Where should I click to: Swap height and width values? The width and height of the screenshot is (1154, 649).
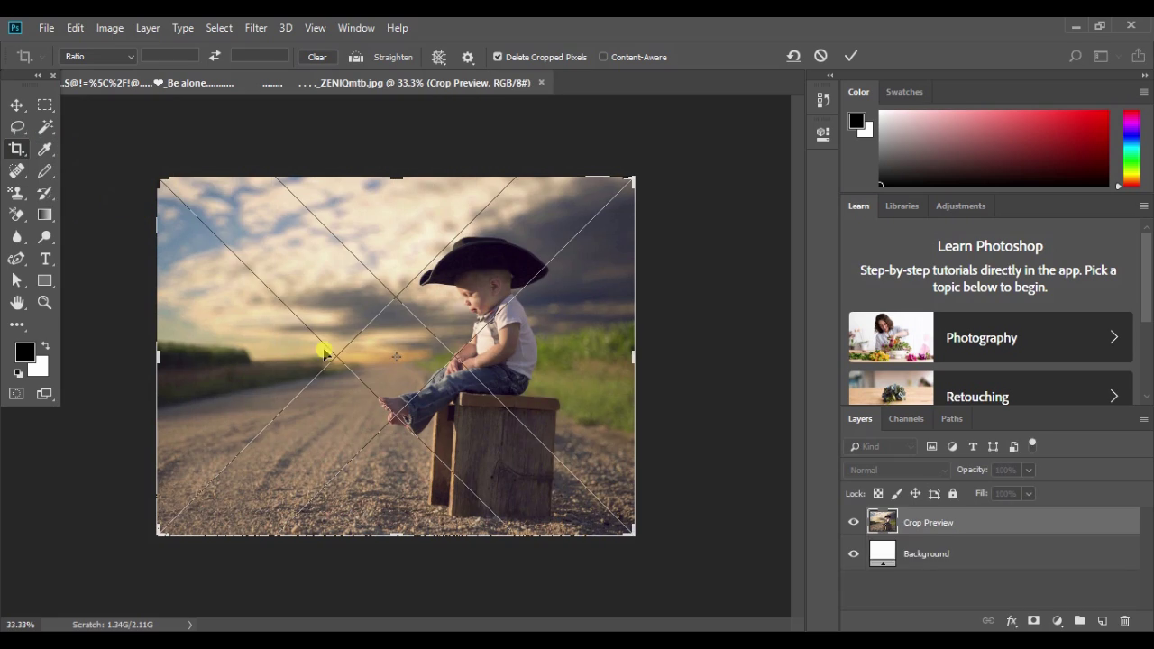coord(215,56)
